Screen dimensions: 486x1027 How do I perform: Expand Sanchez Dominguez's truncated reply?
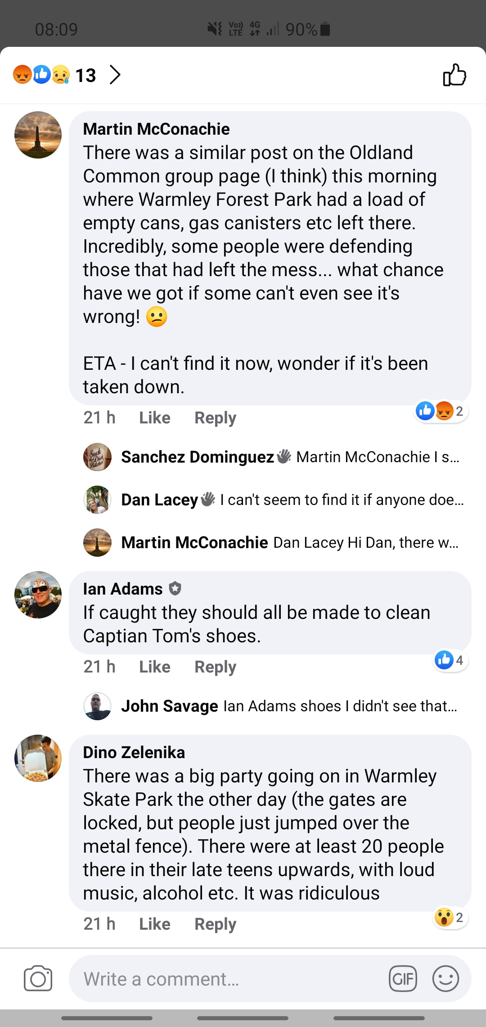(378, 457)
